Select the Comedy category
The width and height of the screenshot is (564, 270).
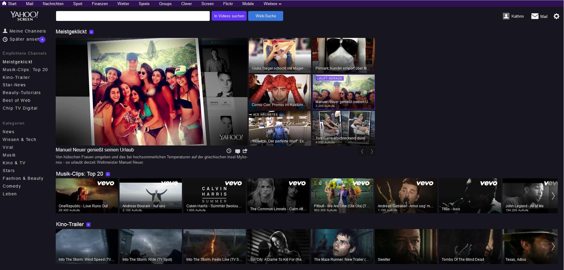pos(12,186)
